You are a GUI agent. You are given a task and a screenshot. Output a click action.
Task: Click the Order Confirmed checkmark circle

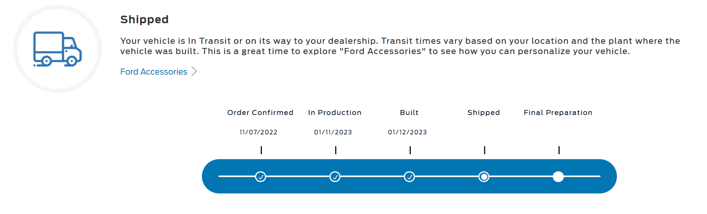tap(260, 177)
